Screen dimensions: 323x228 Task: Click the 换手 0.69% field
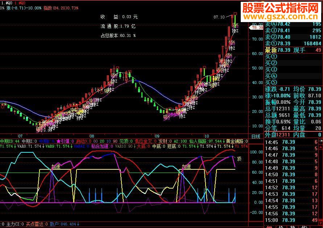[278, 122]
